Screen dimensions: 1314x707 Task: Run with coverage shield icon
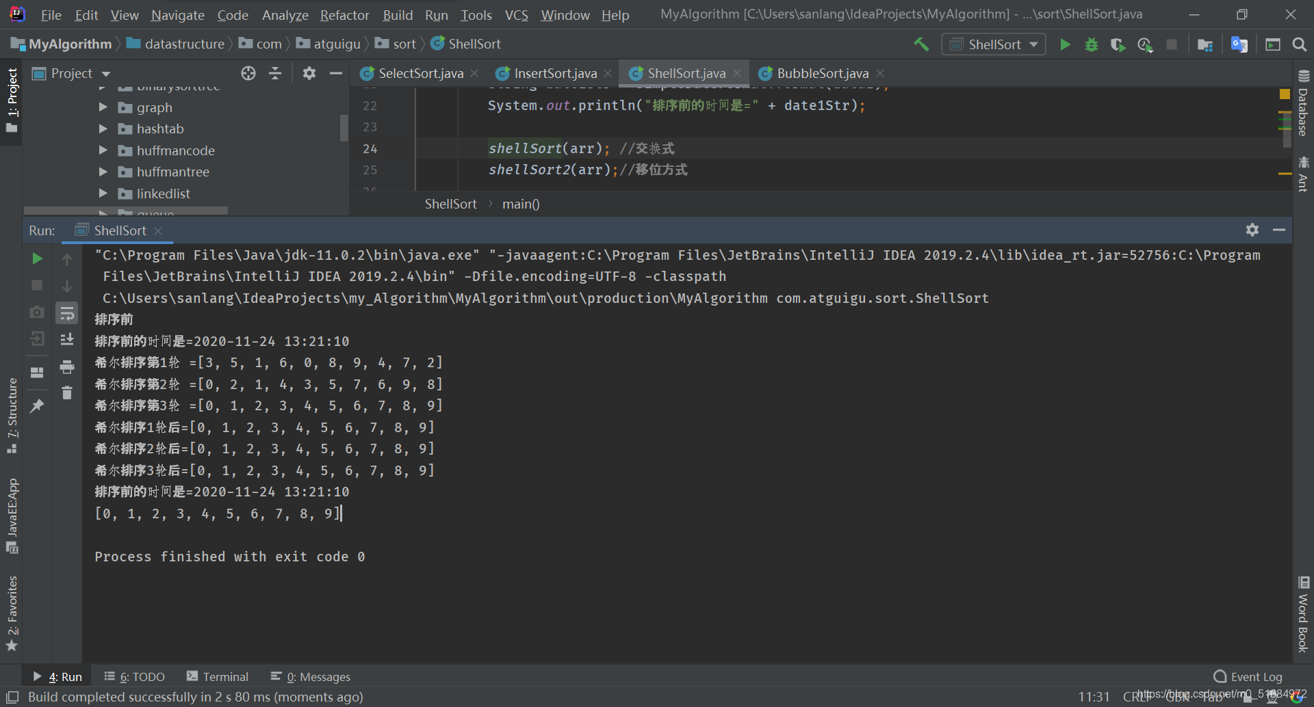tap(1118, 44)
